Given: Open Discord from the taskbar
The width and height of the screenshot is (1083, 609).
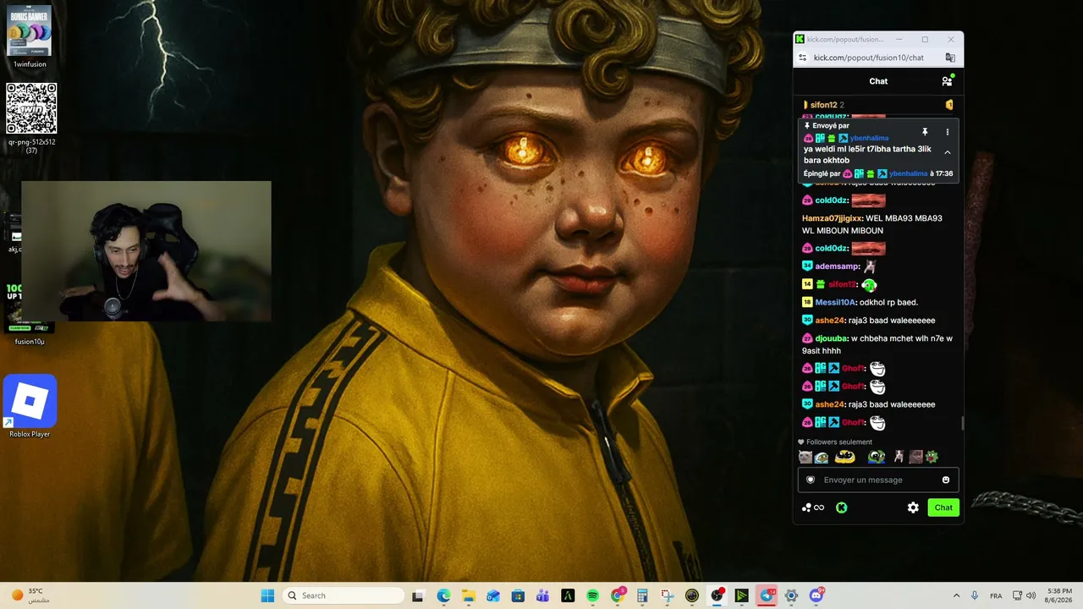Looking at the screenshot, I should (816, 595).
